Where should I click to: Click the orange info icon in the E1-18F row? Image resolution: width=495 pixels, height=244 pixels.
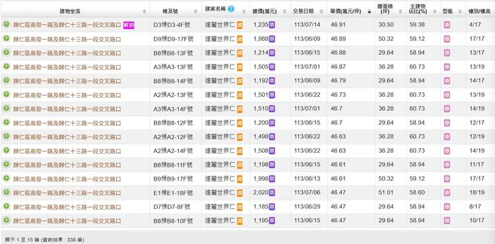coord(240,193)
